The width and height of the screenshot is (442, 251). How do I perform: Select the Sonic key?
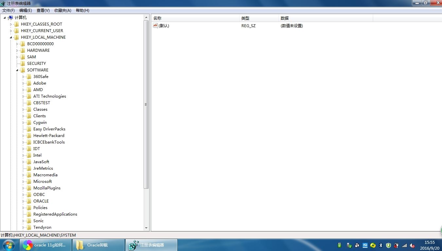[x=38, y=221]
